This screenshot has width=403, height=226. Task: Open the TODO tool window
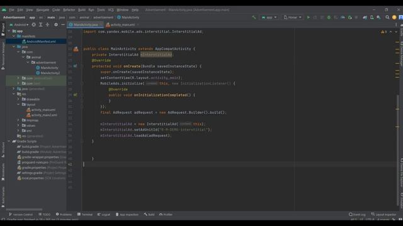pos(45,215)
